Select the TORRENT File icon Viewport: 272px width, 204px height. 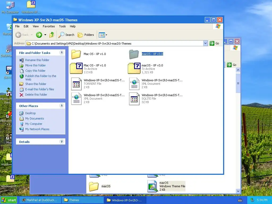[76, 84]
